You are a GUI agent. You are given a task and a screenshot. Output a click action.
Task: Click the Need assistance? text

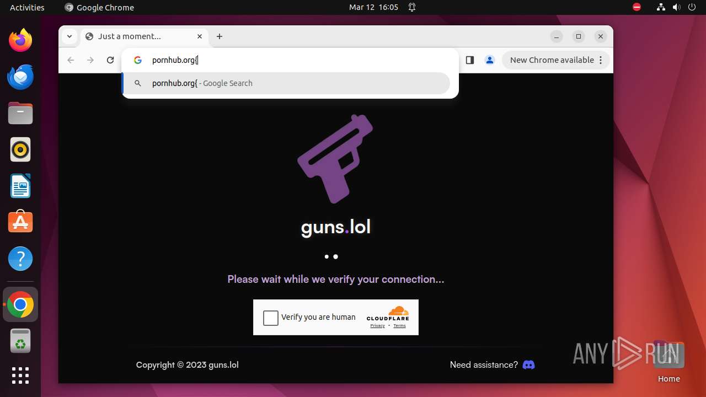[x=484, y=364]
